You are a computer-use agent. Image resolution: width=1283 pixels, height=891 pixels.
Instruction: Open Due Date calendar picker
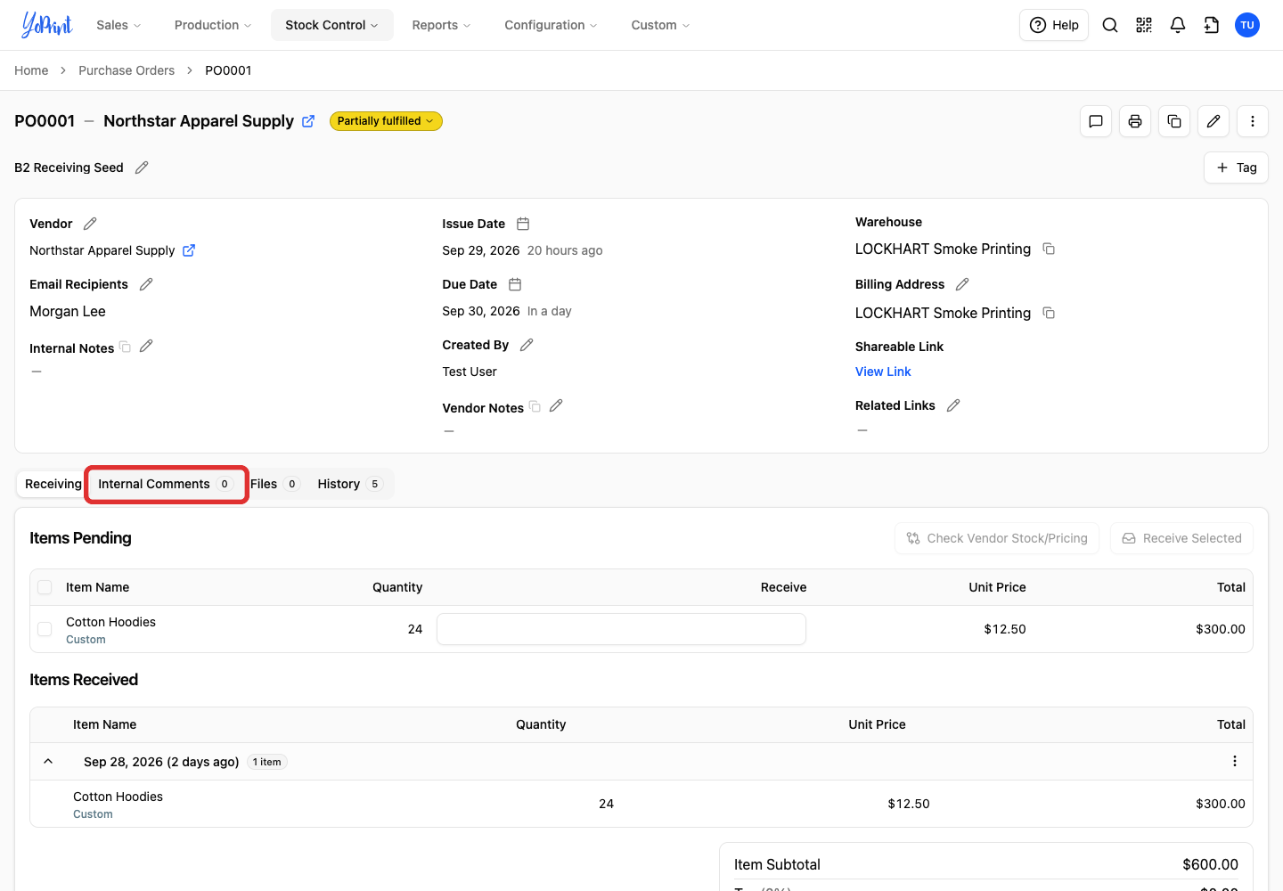click(515, 284)
